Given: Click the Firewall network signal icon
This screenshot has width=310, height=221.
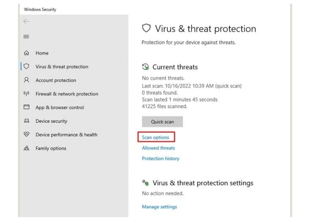Looking at the screenshot, I should [x=26, y=94].
